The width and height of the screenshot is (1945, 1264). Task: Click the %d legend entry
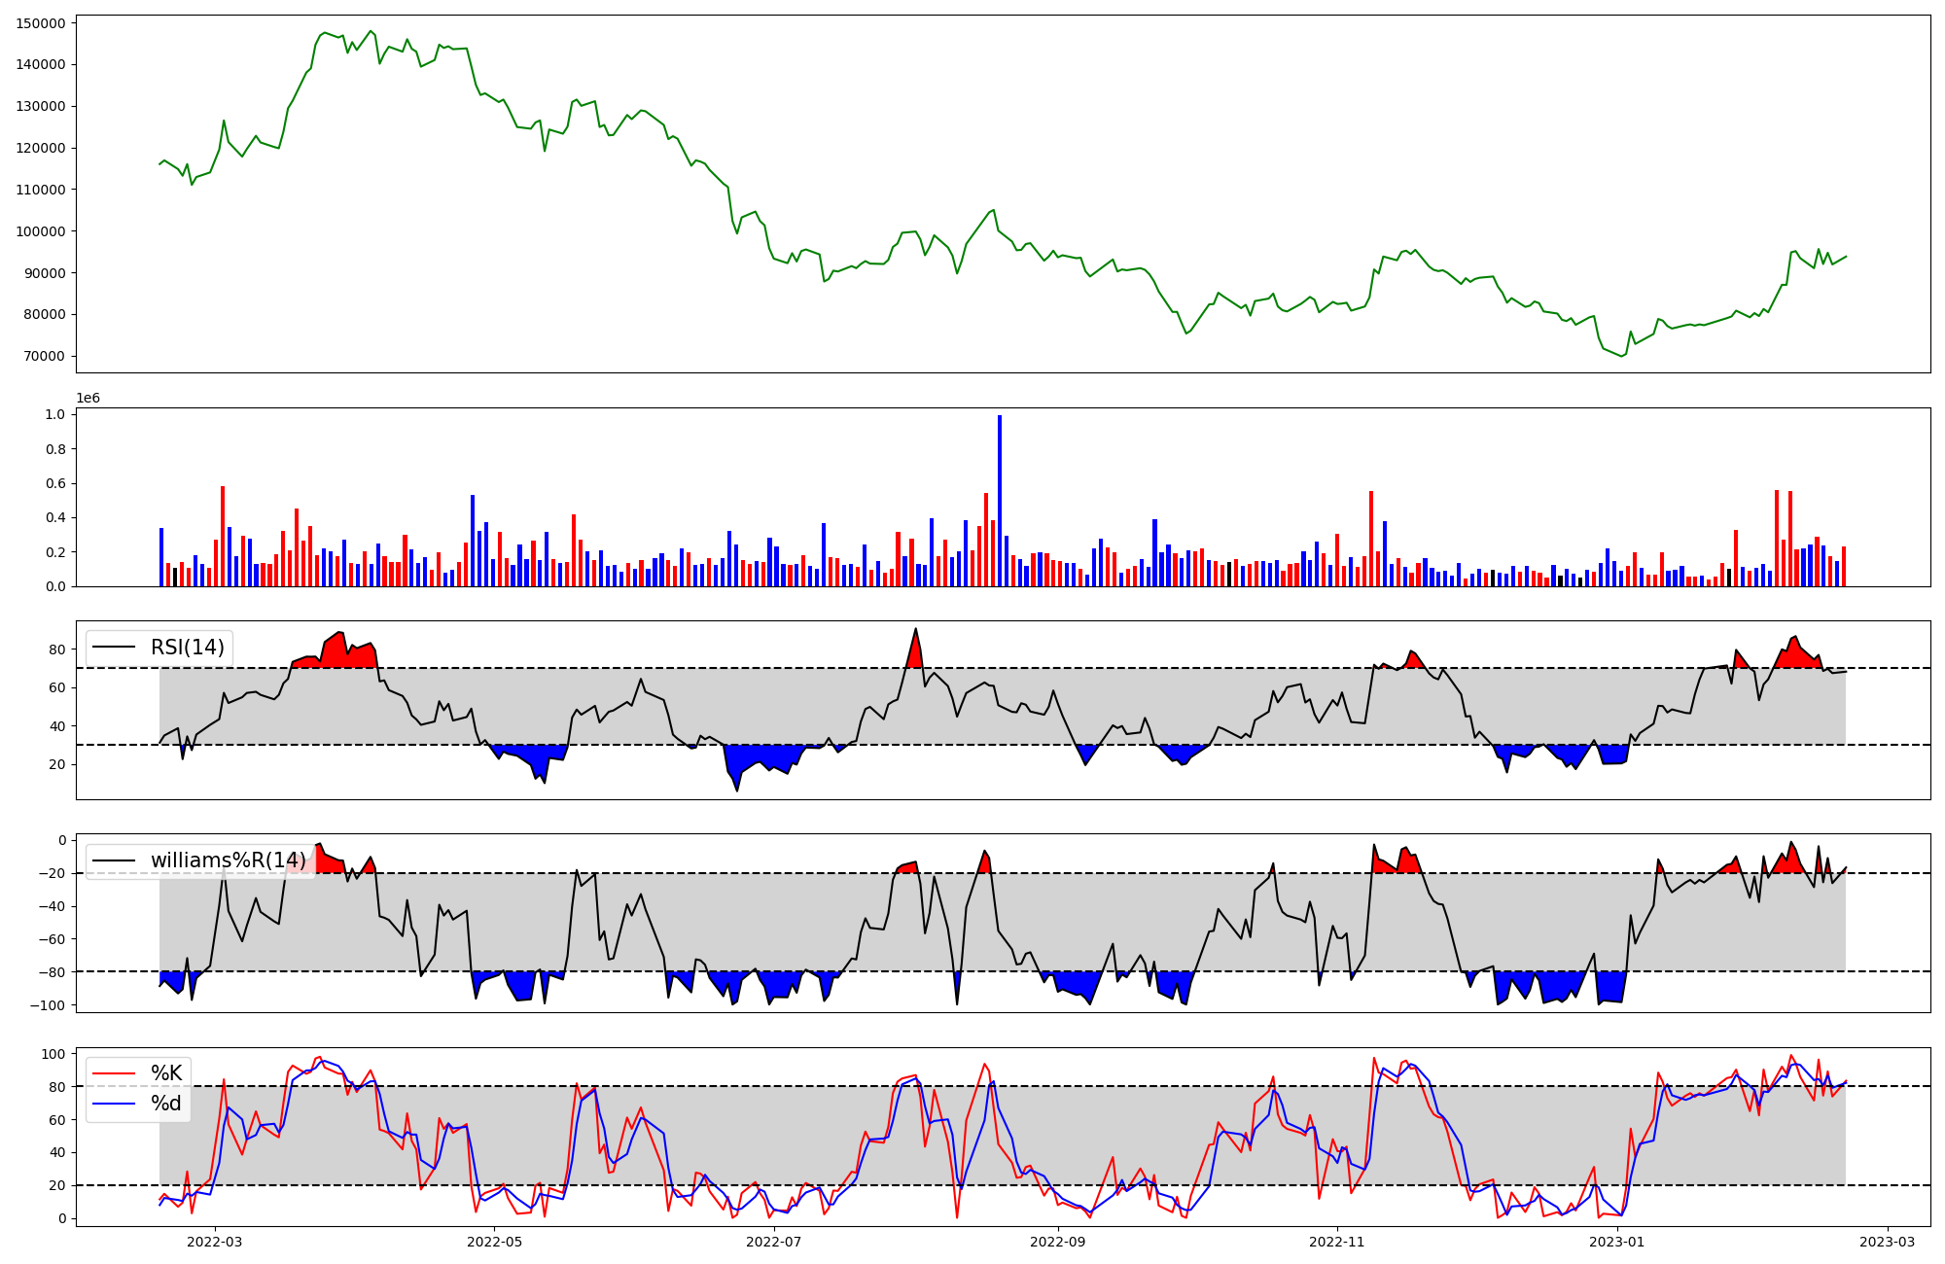coord(166,1104)
